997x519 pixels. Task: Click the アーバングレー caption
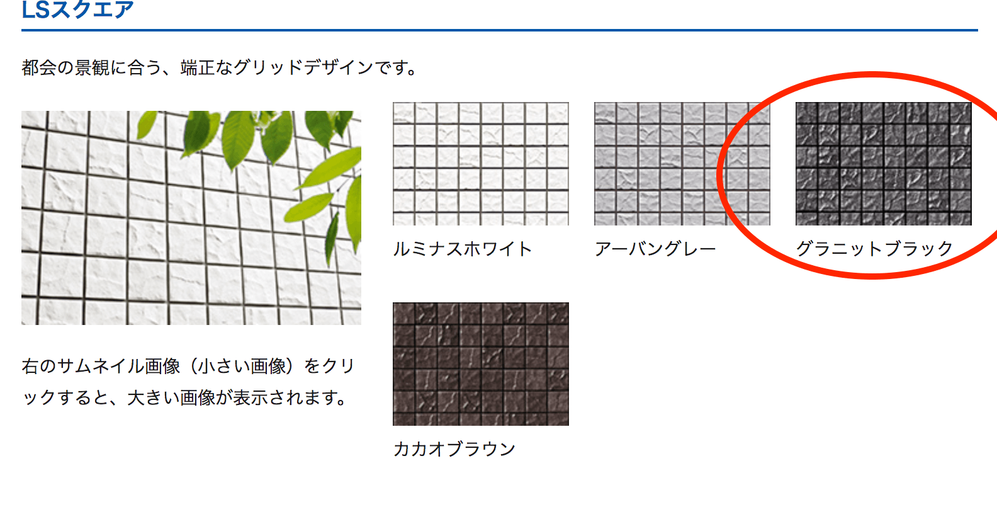pyautogui.click(x=655, y=249)
